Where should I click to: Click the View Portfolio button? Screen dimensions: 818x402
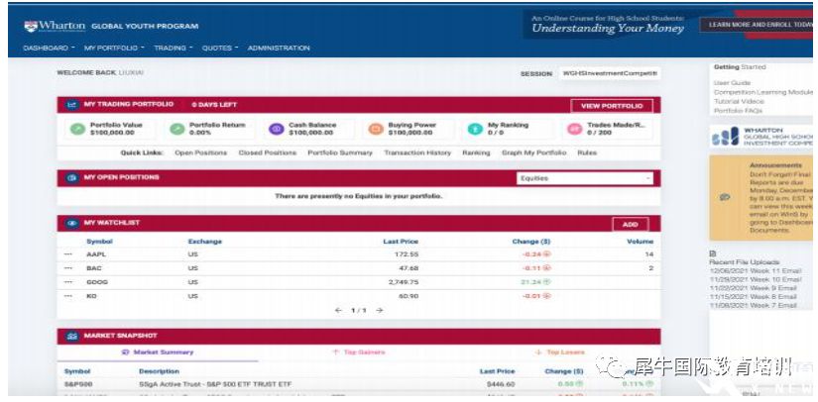612,106
